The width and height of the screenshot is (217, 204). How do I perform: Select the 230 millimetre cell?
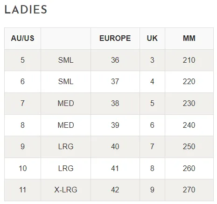189,104
